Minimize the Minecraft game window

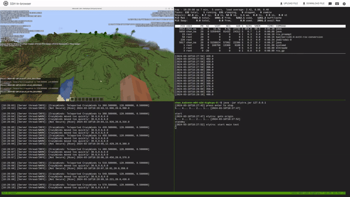click(166, 8)
